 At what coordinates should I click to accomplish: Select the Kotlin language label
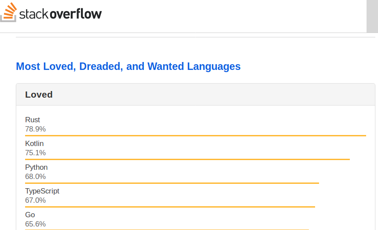tap(34, 143)
